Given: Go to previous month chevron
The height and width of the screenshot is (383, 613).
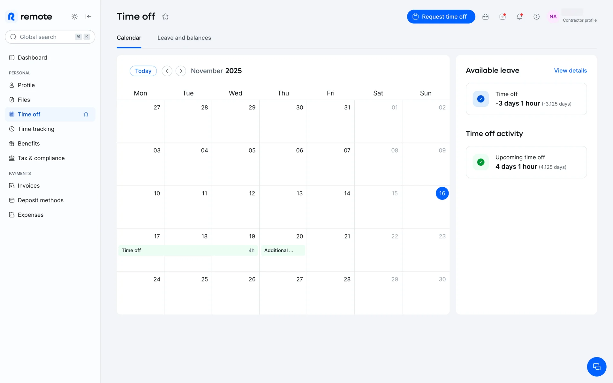Looking at the screenshot, I should pos(167,71).
